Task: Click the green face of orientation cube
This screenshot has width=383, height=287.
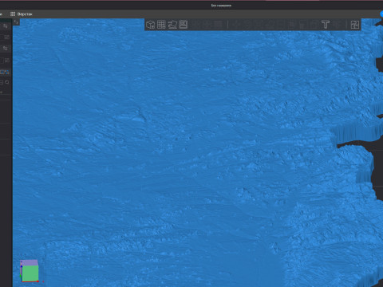Action: 30,273
